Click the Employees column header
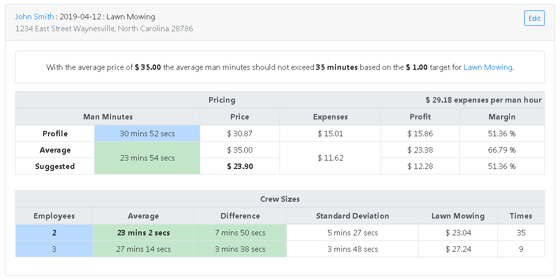This screenshot has width=560, height=280. (54, 216)
